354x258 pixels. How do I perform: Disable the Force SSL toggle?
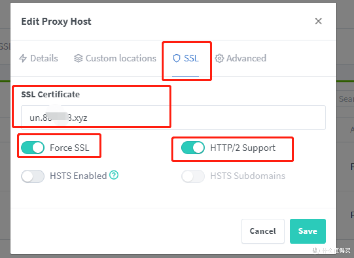(x=32, y=147)
